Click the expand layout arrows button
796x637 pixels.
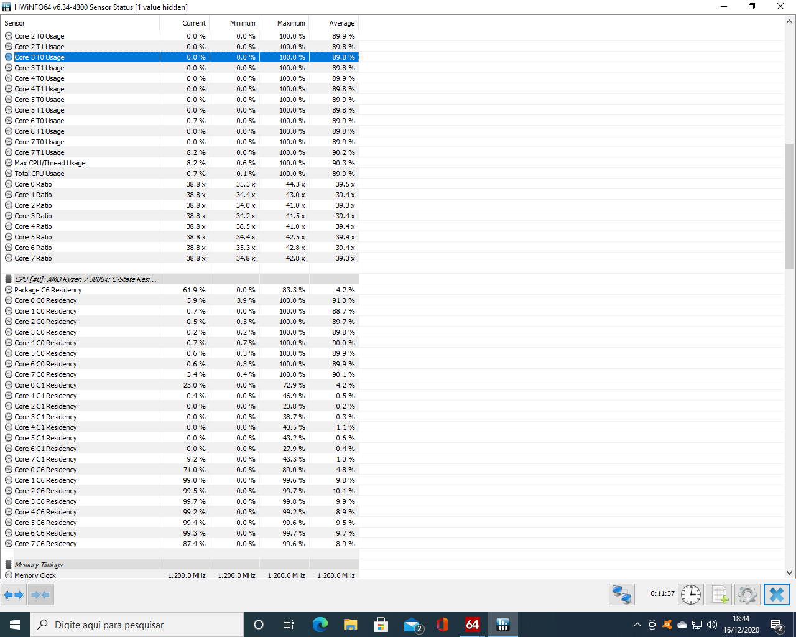14,595
